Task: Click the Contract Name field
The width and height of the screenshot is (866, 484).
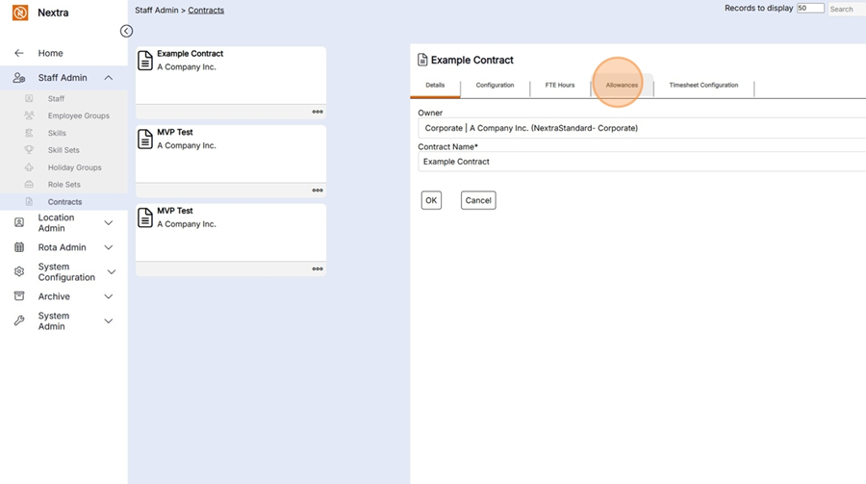Action: (642, 162)
